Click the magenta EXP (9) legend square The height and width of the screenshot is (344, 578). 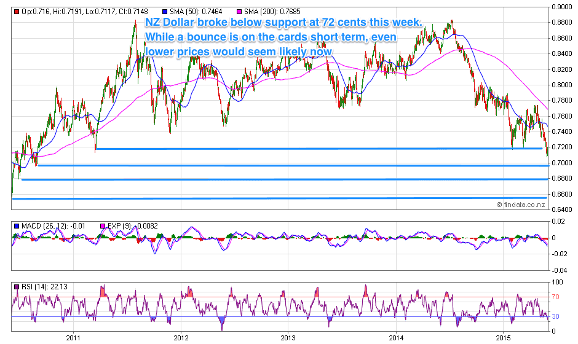click(103, 226)
